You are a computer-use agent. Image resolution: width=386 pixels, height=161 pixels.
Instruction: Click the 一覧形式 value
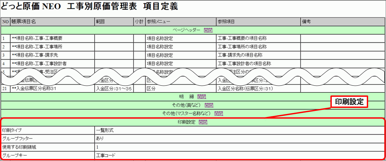point(105,130)
